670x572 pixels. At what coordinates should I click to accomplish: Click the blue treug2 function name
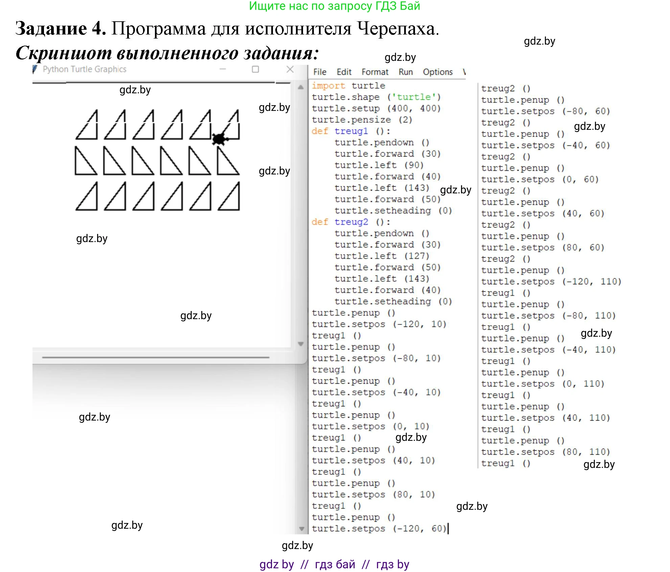(351, 222)
